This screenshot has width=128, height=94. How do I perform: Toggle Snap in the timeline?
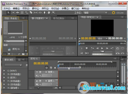[46, 68]
